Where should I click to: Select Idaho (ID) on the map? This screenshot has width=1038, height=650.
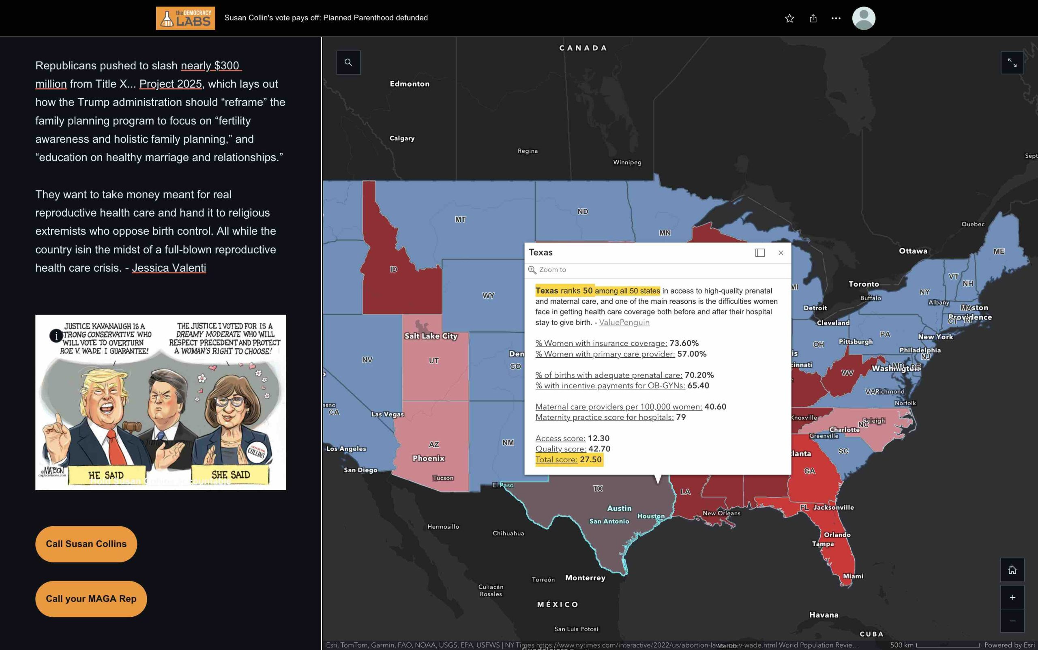click(x=393, y=269)
